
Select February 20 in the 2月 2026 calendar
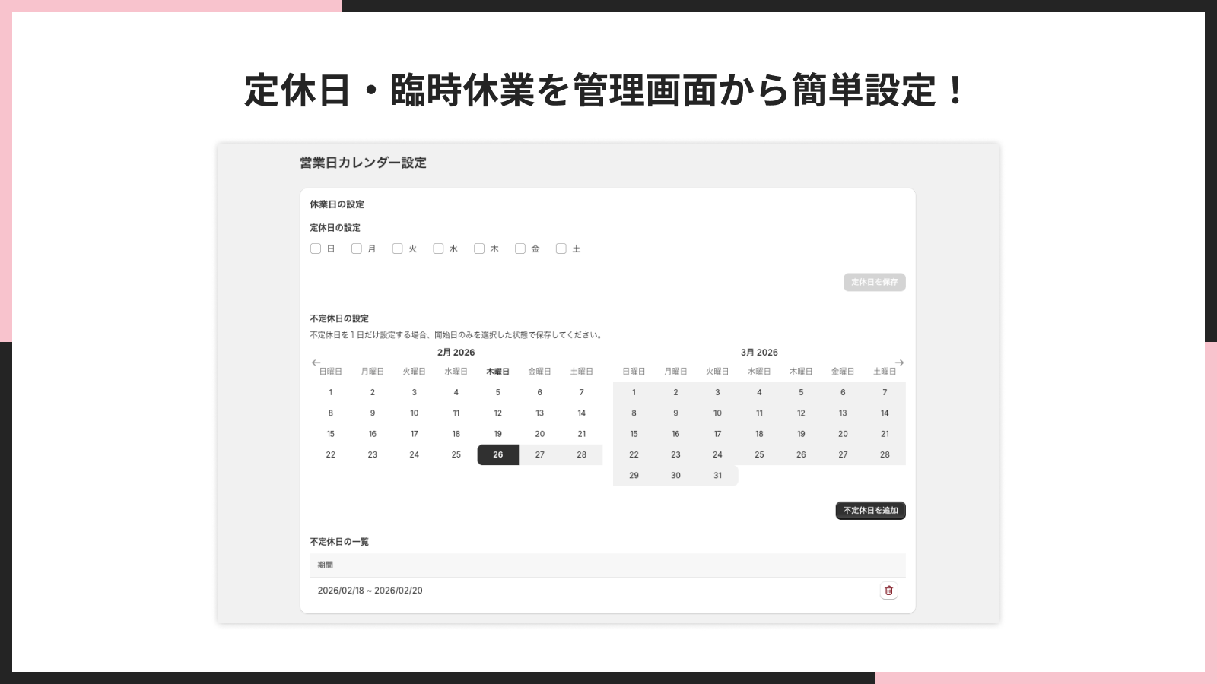[540, 434]
